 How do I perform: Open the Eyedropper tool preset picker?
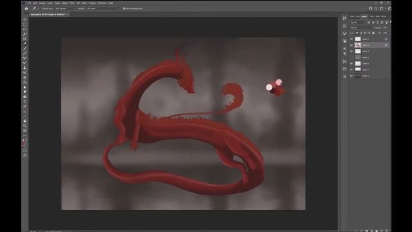click(x=35, y=8)
